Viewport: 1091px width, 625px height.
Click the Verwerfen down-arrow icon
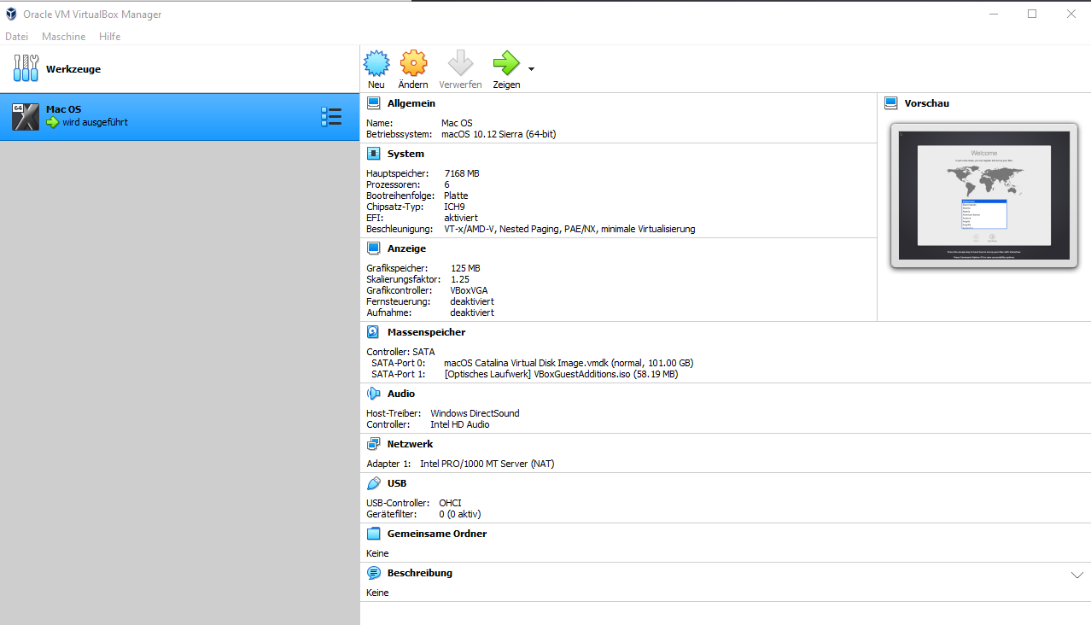(460, 63)
